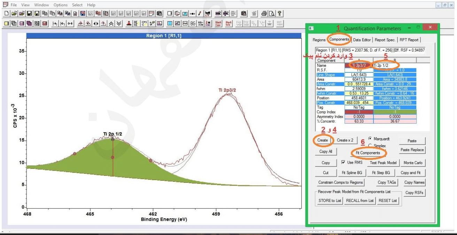Click red Comp Index color cell for component A
Screen dimensions: 457x235
click(x=358, y=112)
